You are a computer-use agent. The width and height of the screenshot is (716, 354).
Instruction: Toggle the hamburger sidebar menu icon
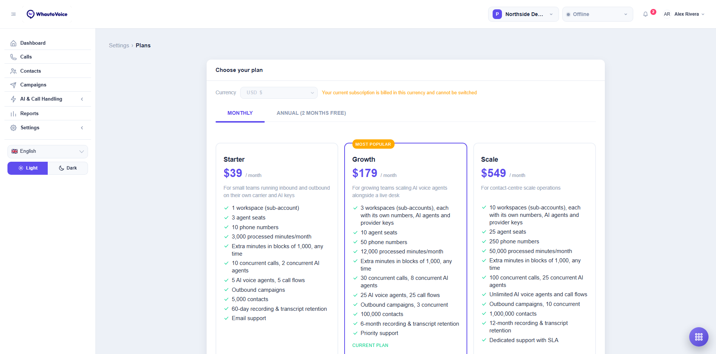pos(13,14)
